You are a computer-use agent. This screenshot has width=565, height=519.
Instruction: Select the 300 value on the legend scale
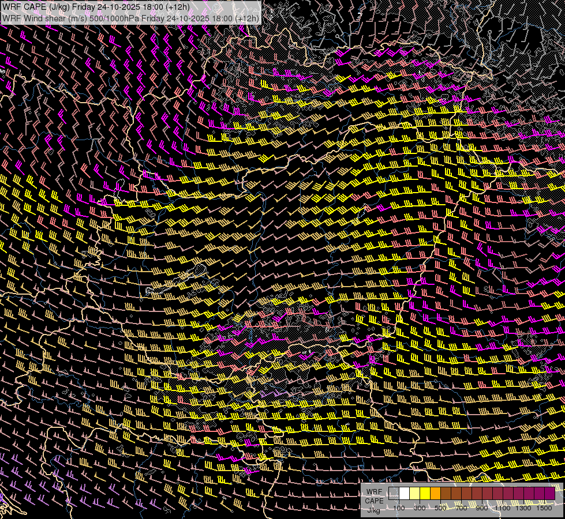(420, 508)
